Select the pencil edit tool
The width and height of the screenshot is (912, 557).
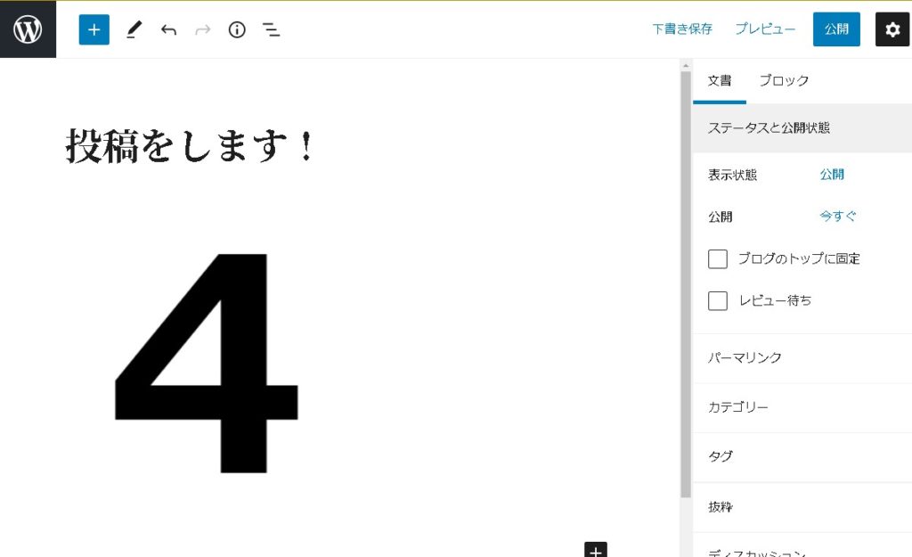(134, 29)
